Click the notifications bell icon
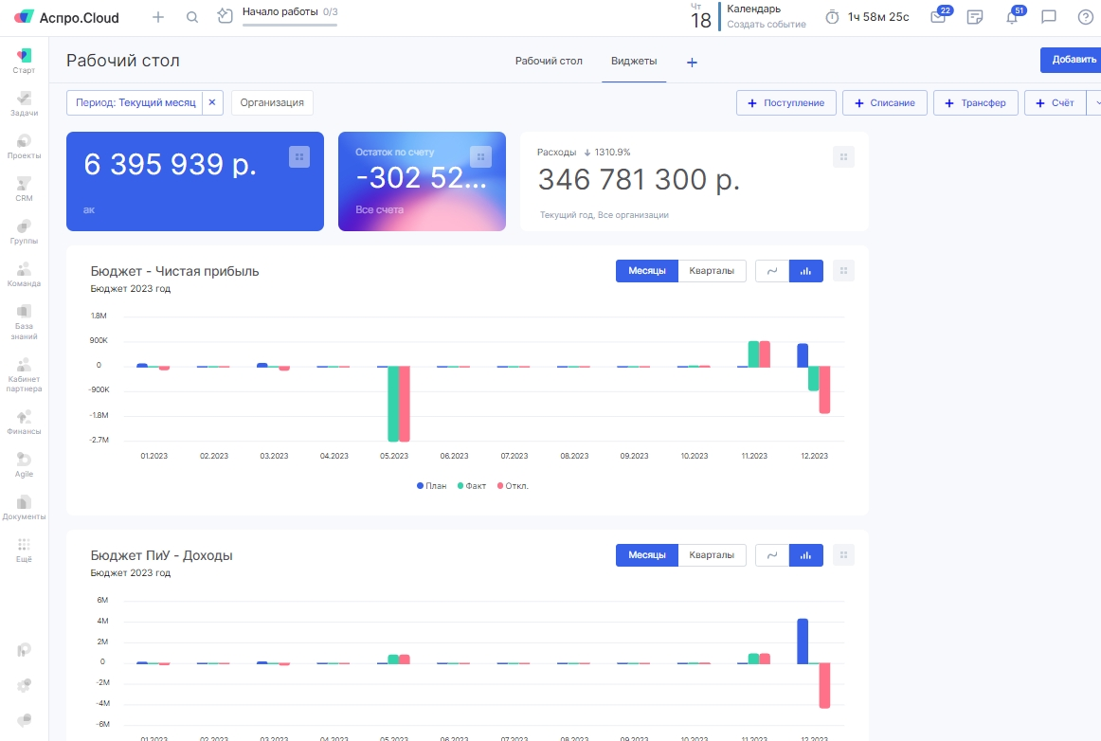 1012,17
